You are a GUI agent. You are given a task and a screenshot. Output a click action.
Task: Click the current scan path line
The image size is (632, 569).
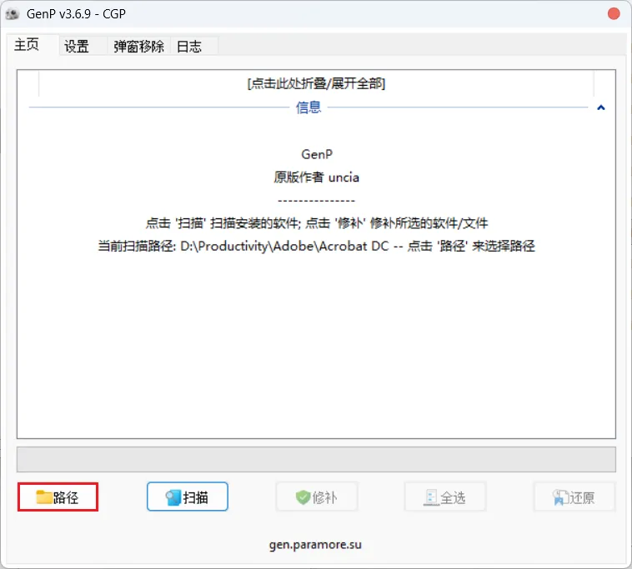[316, 246]
